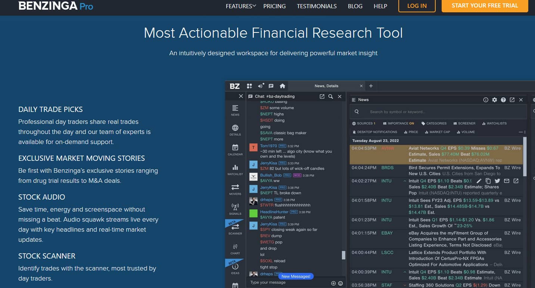Expand the Features dropdown menu

tap(241, 6)
